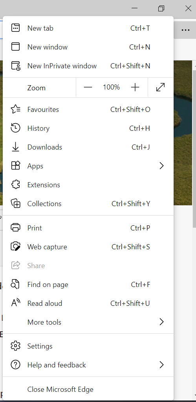Screen dimensions: 196x402
Task: Open Collections from the menu
Action: click(x=88, y=204)
